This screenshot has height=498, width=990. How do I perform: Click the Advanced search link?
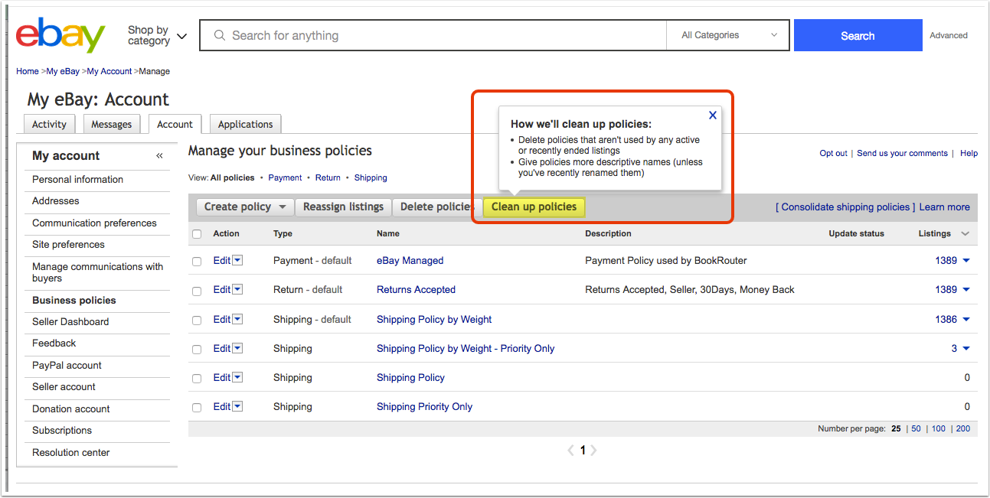click(949, 35)
